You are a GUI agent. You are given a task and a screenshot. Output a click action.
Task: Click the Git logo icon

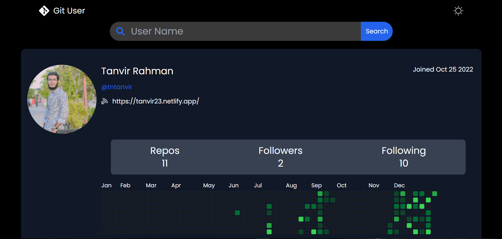44,11
